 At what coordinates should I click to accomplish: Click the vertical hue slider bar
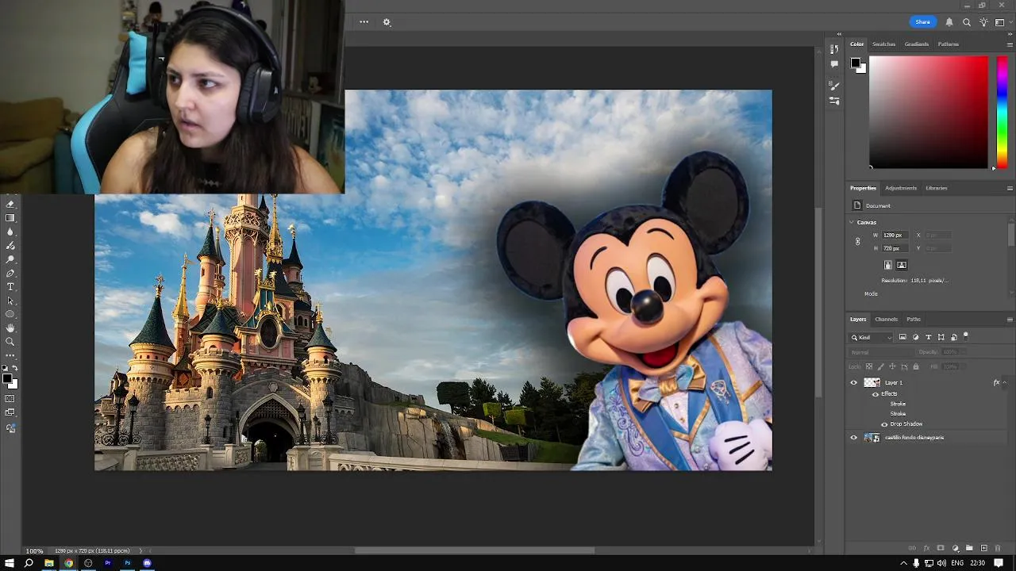[1003, 112]
